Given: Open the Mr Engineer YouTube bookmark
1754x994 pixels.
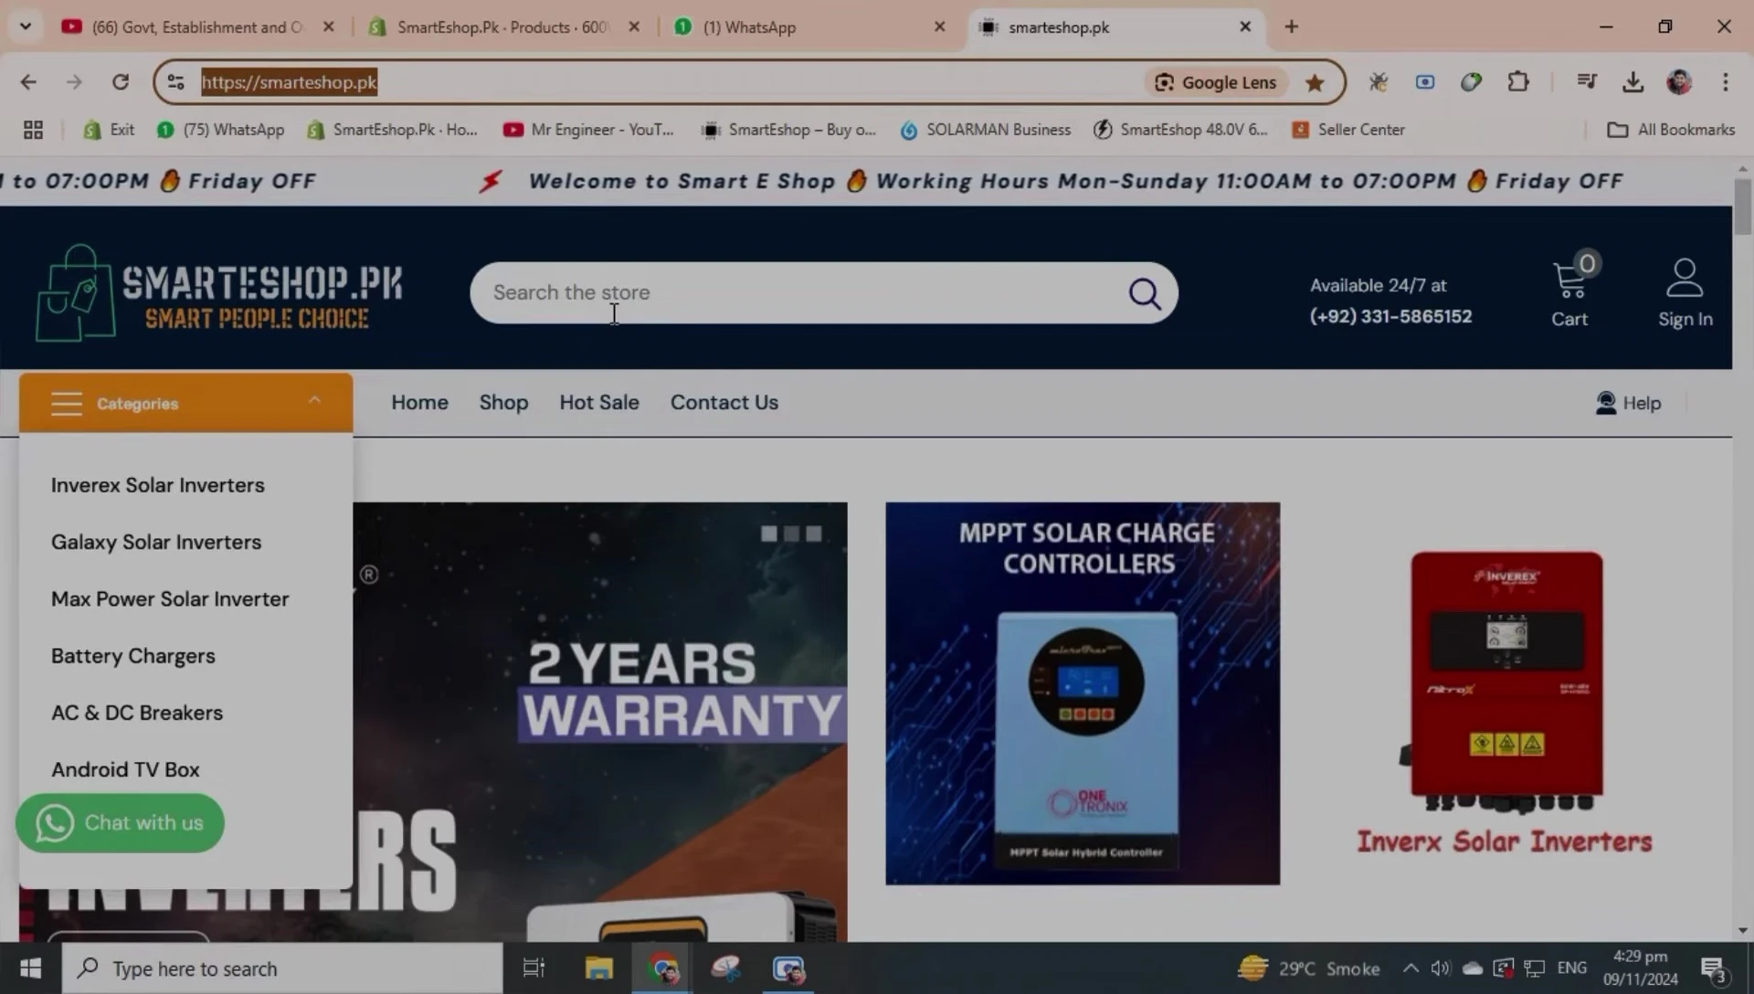Looking at the screenshot, I should coord(588,130).
